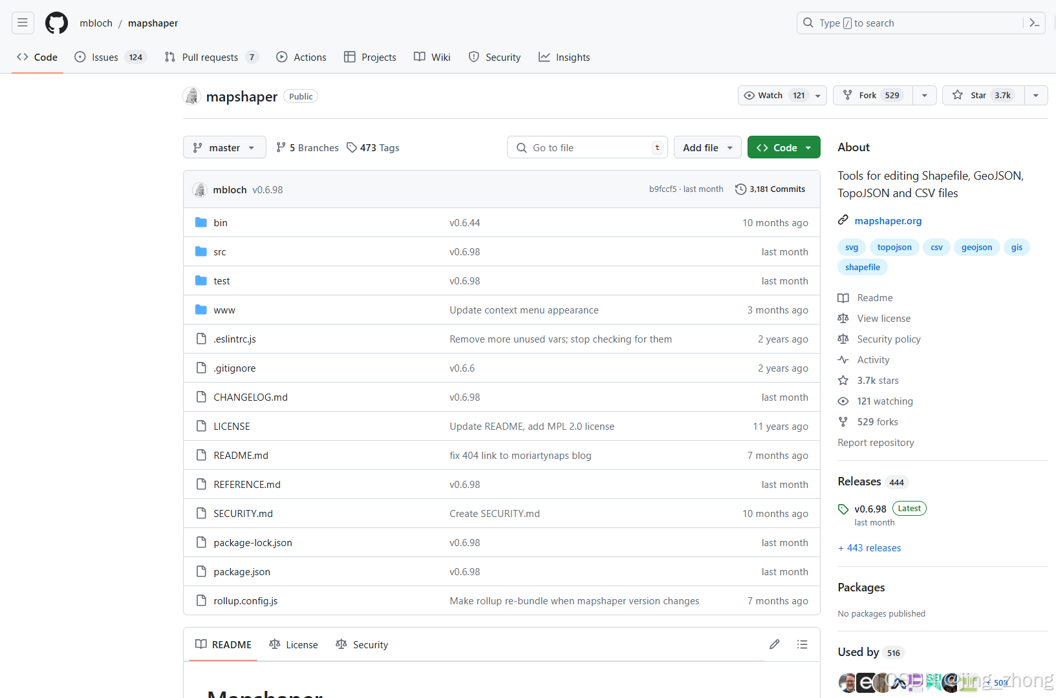Click the eye icon beside 121 watching
1056x698 pixels.
(843, 401)
